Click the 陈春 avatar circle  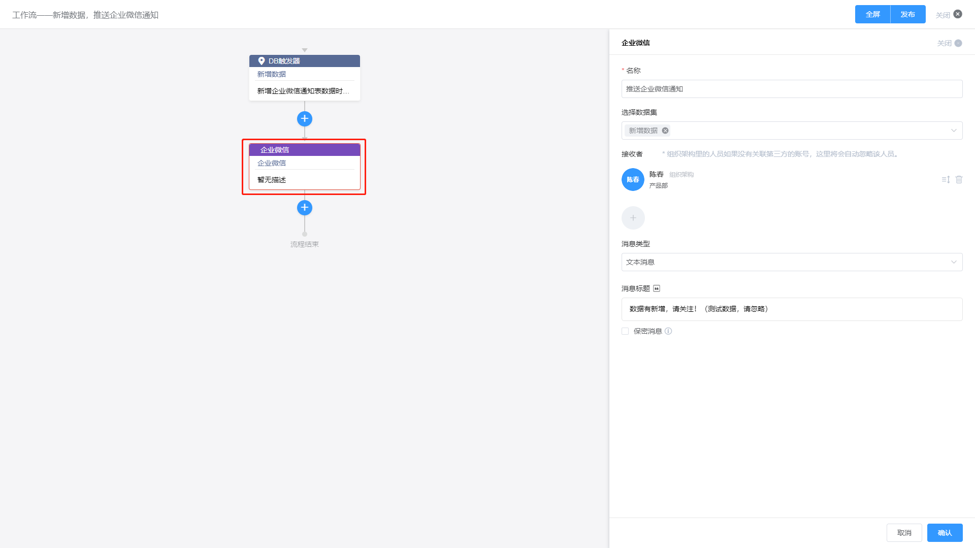click(633, 180)
